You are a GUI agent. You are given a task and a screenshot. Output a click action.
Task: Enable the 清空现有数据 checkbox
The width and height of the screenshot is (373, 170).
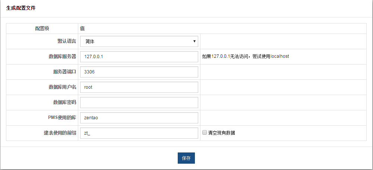point(205,132)
